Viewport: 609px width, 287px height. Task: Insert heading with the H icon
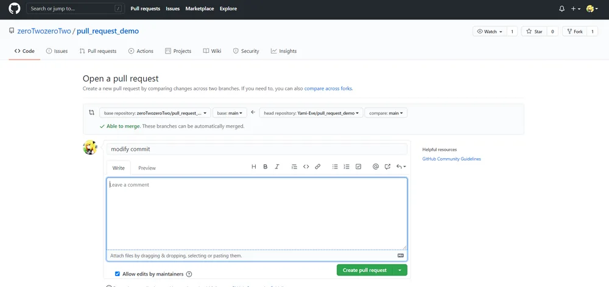pos(254,167)
